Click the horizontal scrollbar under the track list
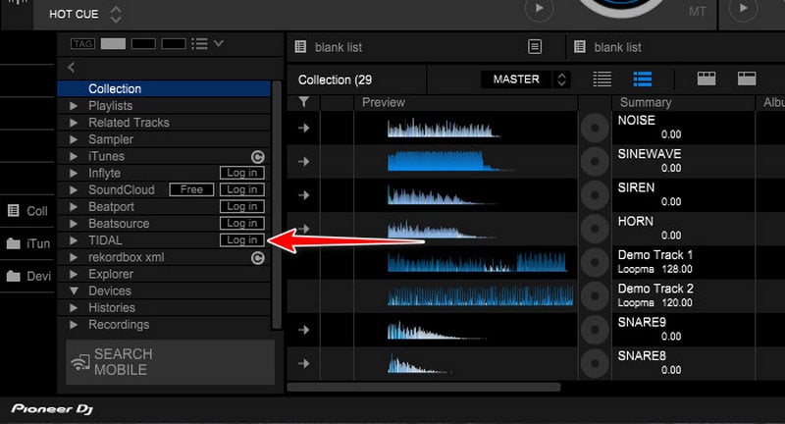The image size is (785, 424). [x=424, y=387]
